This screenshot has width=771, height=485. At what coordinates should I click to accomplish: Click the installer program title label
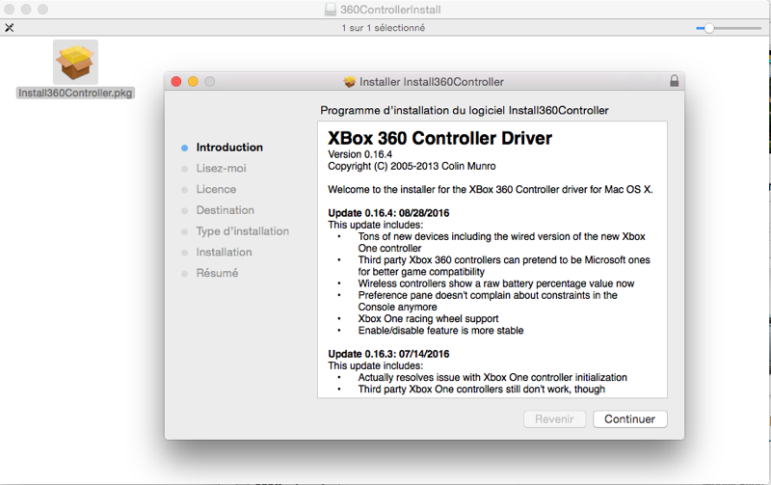[x=465, y=111]
